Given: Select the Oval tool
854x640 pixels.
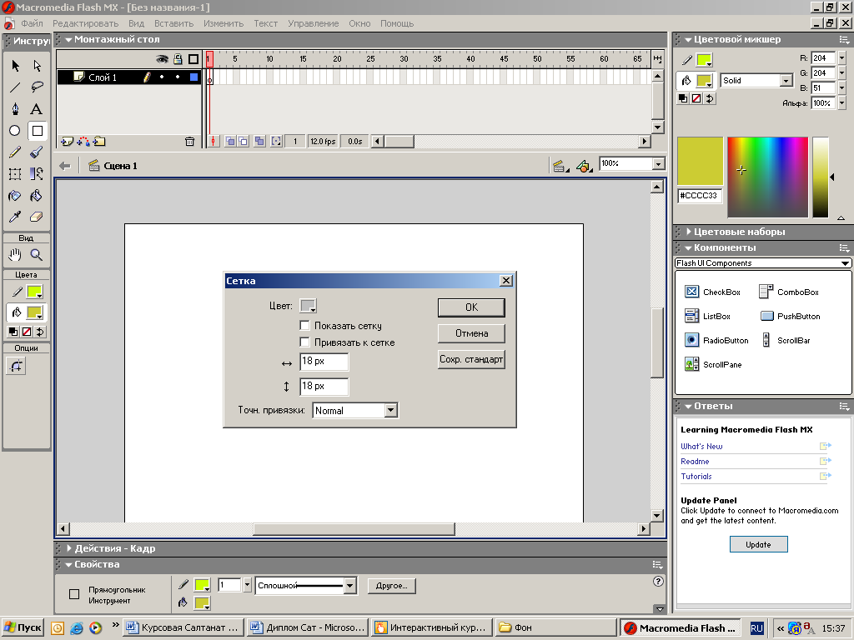Looking at the screenshot, I should 15,131.
